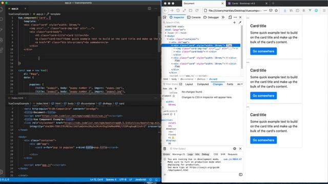Expand the img card-img-top node
The height and width of the screenshot is (184, 328).
174,49
